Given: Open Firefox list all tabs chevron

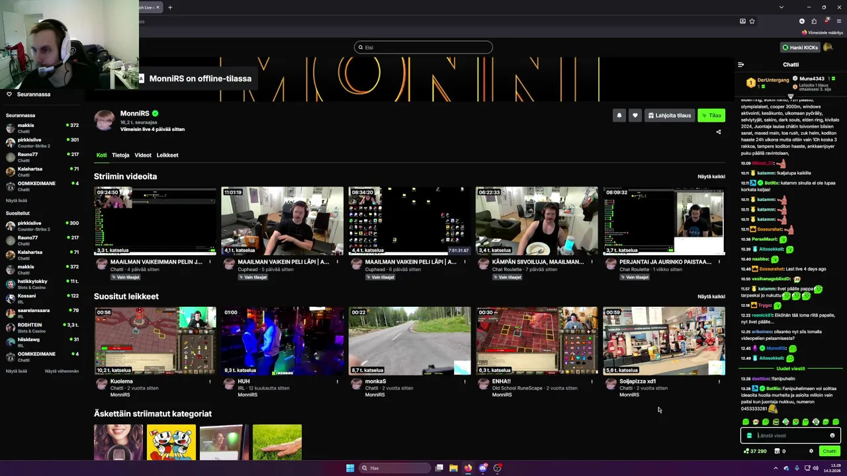Looking at the screenshot, I should click(781, 7).
